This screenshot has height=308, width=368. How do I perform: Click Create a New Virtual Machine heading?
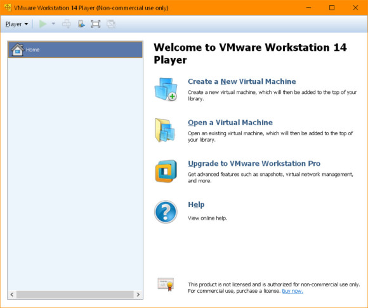pos(242,81)
